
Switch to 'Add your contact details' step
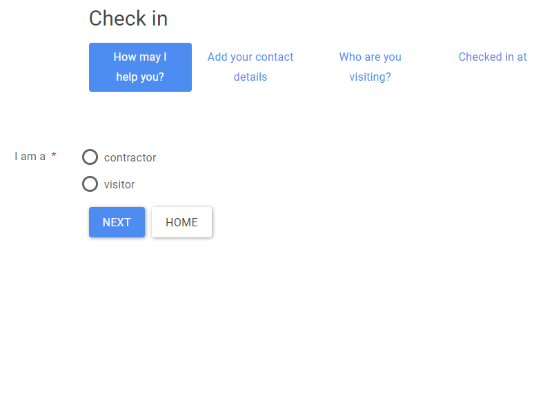(250, 67)
